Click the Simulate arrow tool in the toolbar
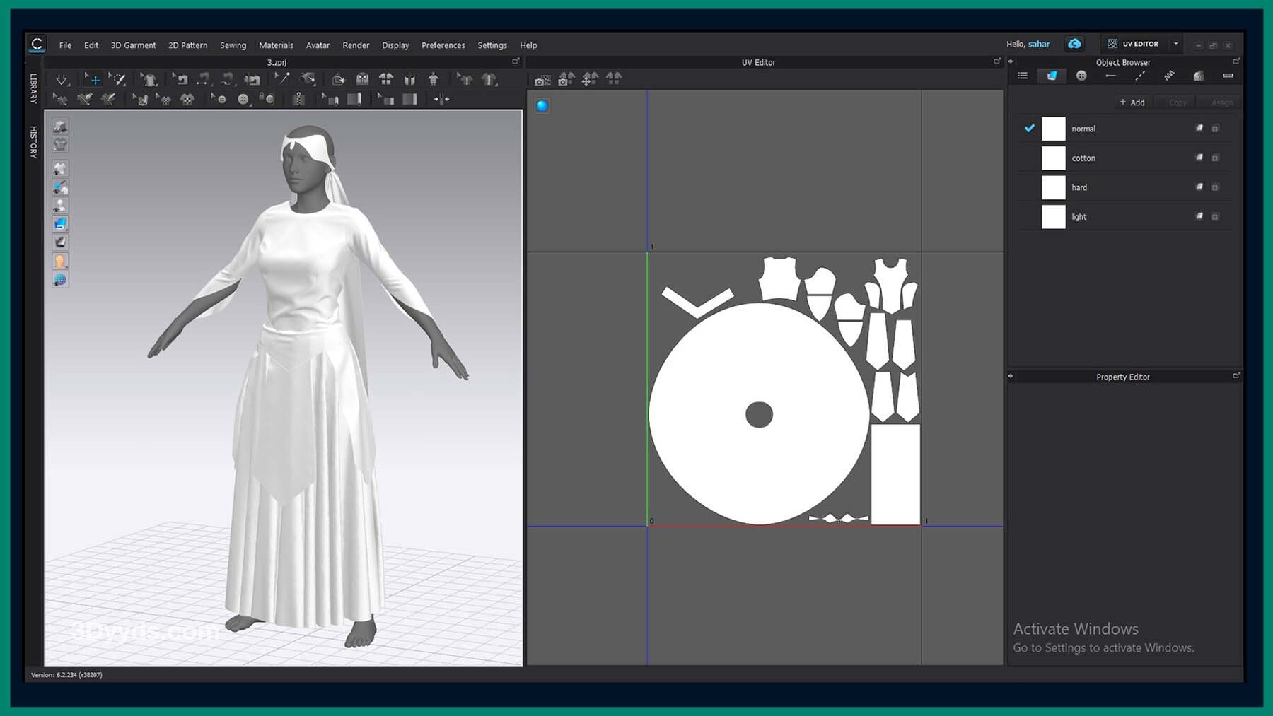The image size is (1273, 716). (x=62, y=79)
